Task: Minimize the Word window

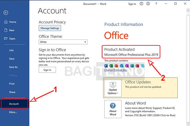Action: (x=166, y=4)
